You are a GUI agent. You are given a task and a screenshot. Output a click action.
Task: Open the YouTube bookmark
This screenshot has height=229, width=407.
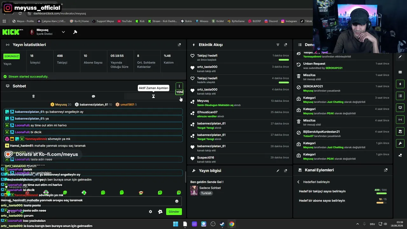pyautogui.click(x=125, y=21)
